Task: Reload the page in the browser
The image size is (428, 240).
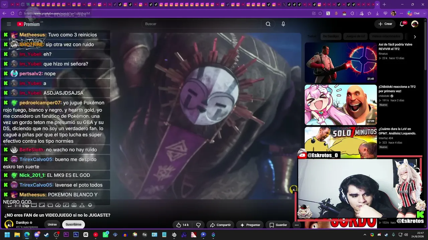Action: (x=12, y=13)
